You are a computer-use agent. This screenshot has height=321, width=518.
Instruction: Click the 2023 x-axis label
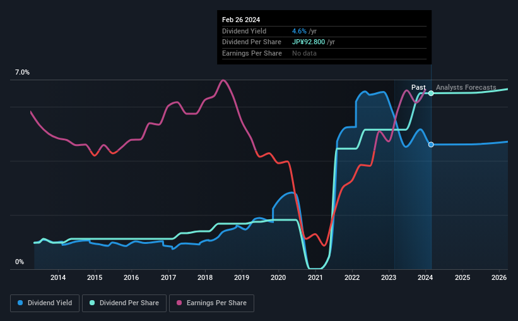click(389, 277)
